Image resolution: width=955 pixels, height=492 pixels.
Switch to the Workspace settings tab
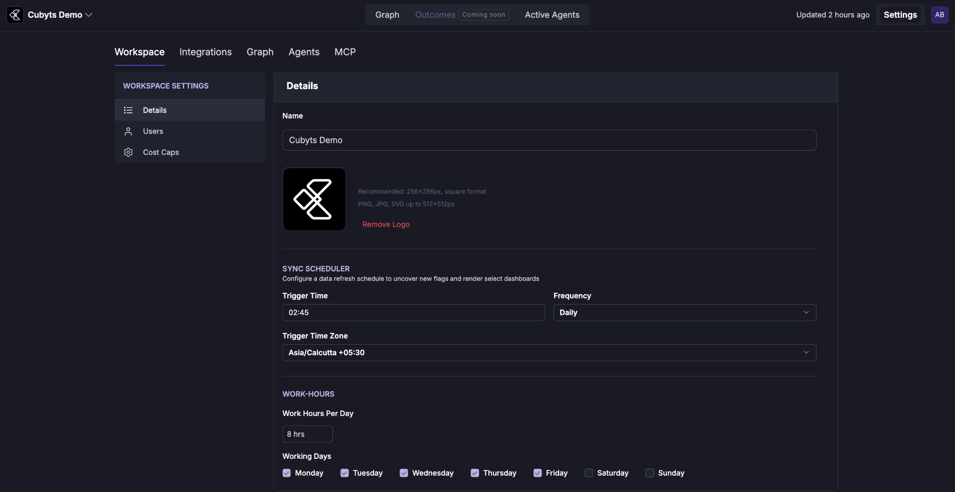139,52
